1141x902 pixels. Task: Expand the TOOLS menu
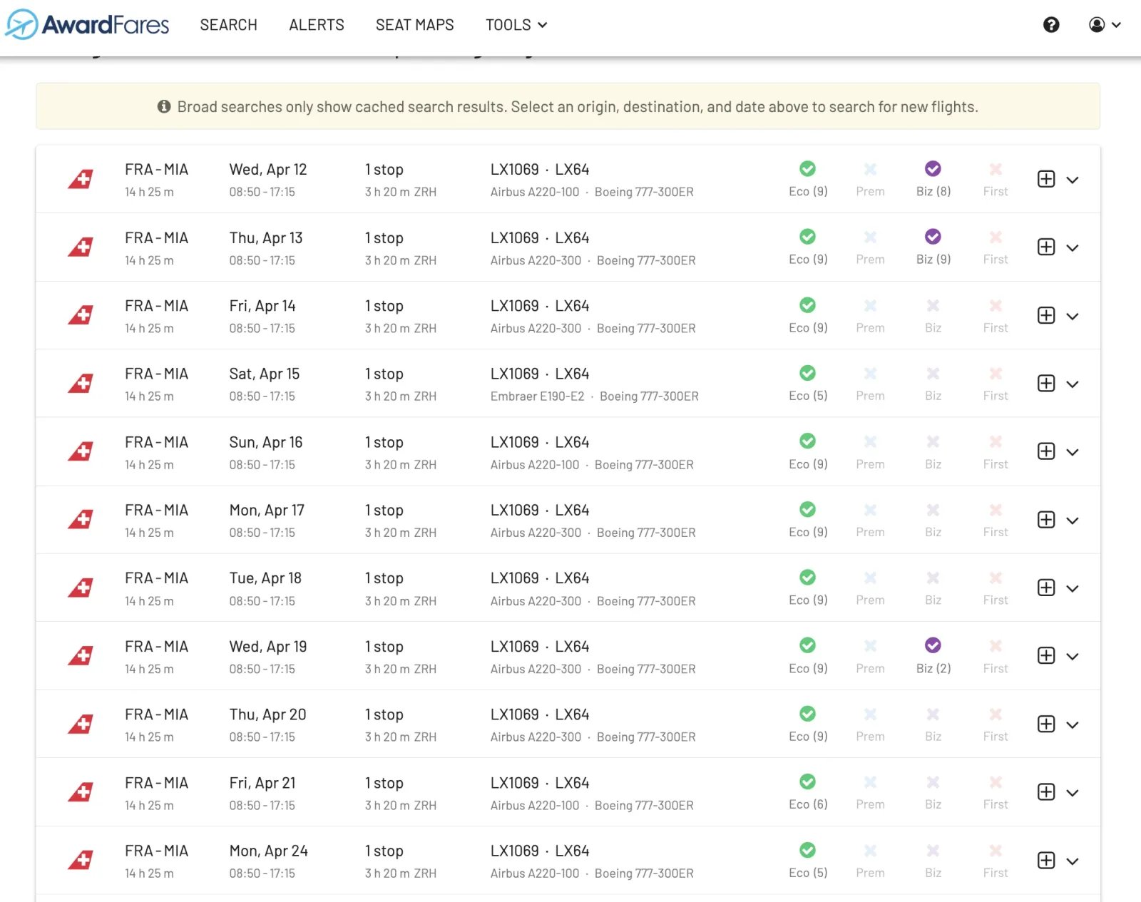click(x=516, y=25)
